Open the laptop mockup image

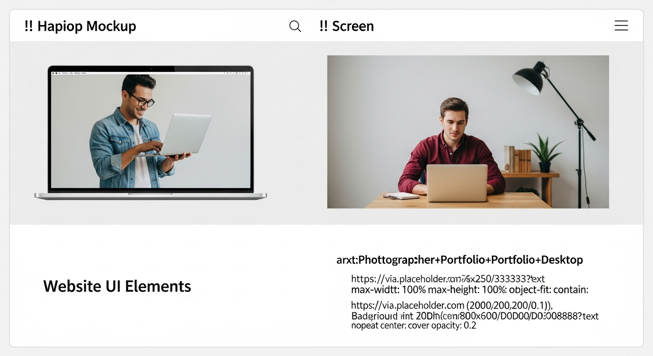151,132
